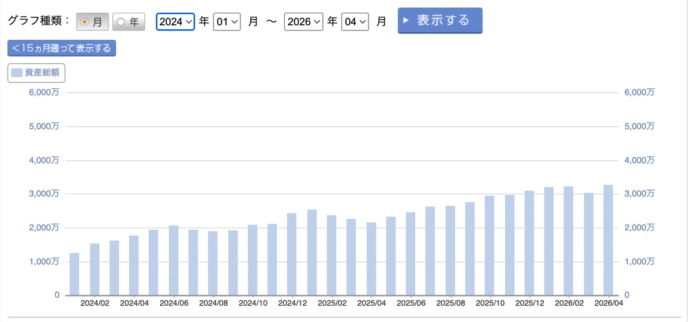Toggle the 資産総額 legend series

click(x=36, y=73)
